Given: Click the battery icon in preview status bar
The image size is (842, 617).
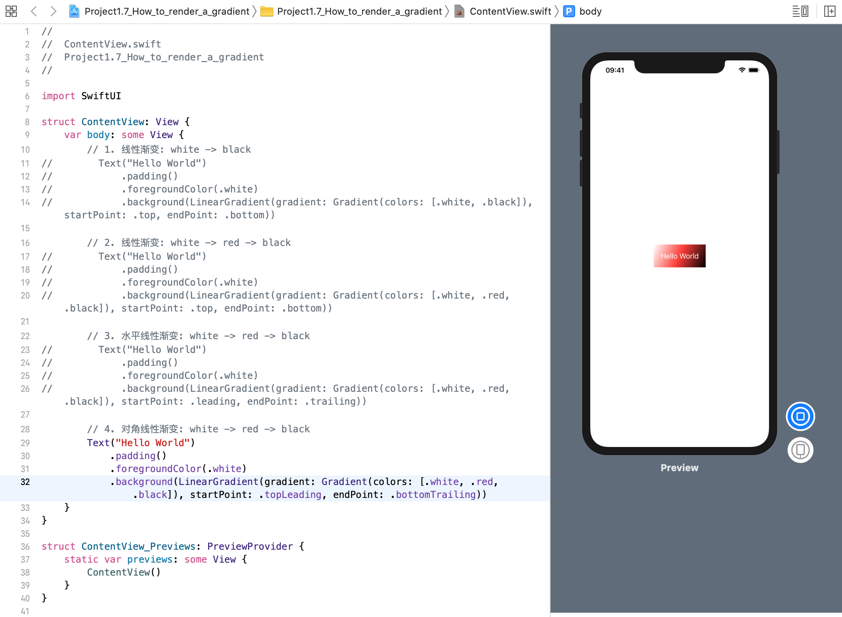Looking at the screenshot, I should point(753,70).
